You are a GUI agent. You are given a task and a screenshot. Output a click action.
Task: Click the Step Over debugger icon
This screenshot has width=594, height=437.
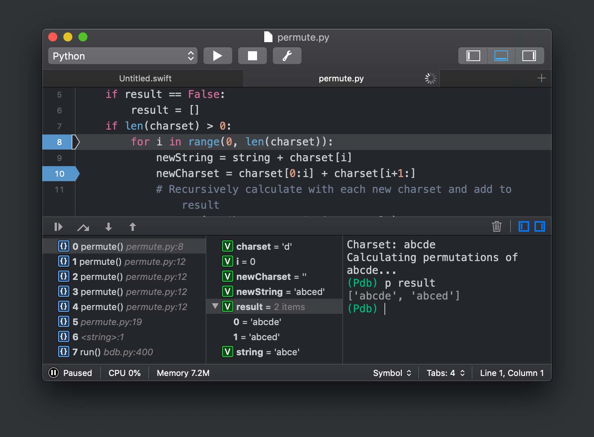83,227
